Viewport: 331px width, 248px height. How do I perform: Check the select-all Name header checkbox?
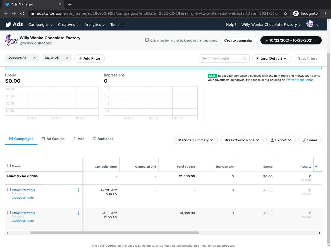tap(9, 166)
